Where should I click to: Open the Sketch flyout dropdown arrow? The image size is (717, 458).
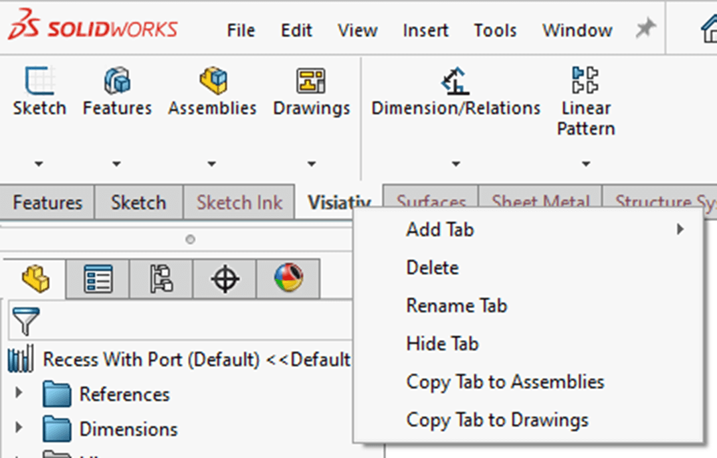[x=39, y=163]
